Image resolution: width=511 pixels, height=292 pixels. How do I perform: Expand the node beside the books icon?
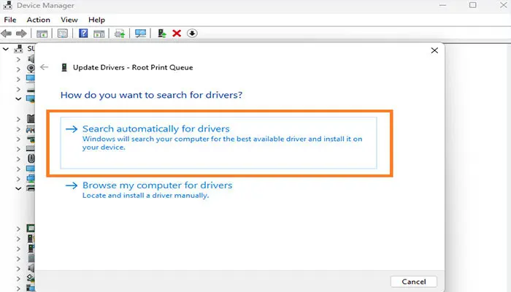[x=18, y=119]
